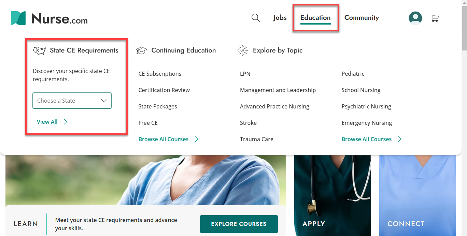Click the profile avatar icon
This screenshot has height=236, width=467.
click(415, 18)
